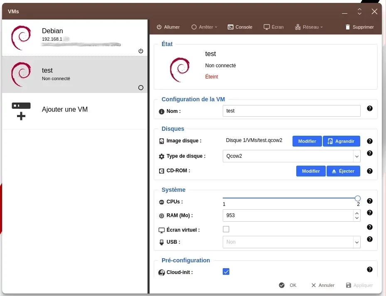Click the Agrandir disk button

(341, 141)
